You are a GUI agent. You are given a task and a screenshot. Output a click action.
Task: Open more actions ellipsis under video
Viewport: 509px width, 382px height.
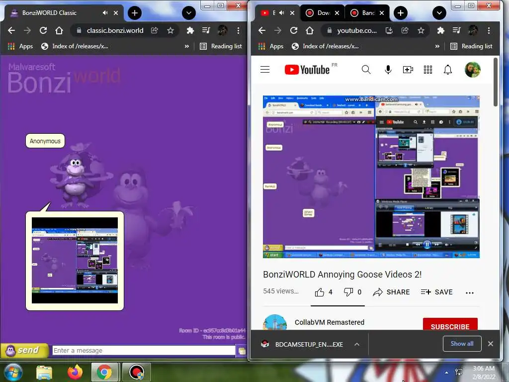point(469,292)
